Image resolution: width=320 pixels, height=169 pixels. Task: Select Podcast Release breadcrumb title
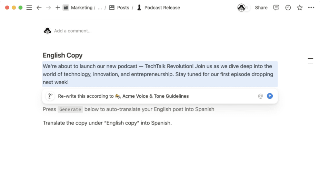162,8
